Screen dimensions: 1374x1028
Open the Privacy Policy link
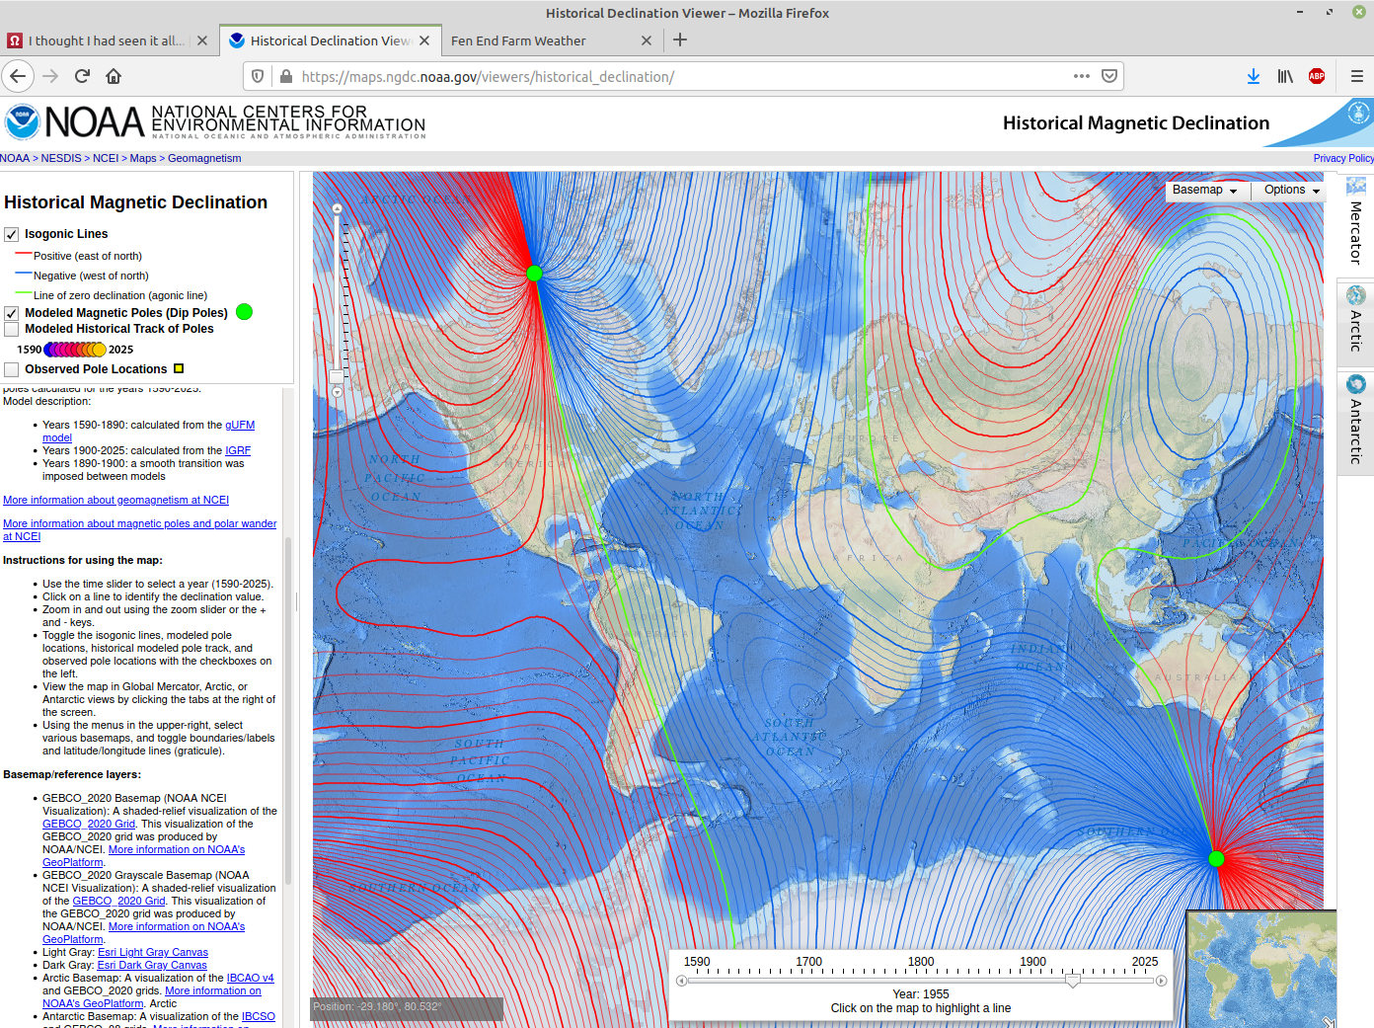pos(1342,158)
